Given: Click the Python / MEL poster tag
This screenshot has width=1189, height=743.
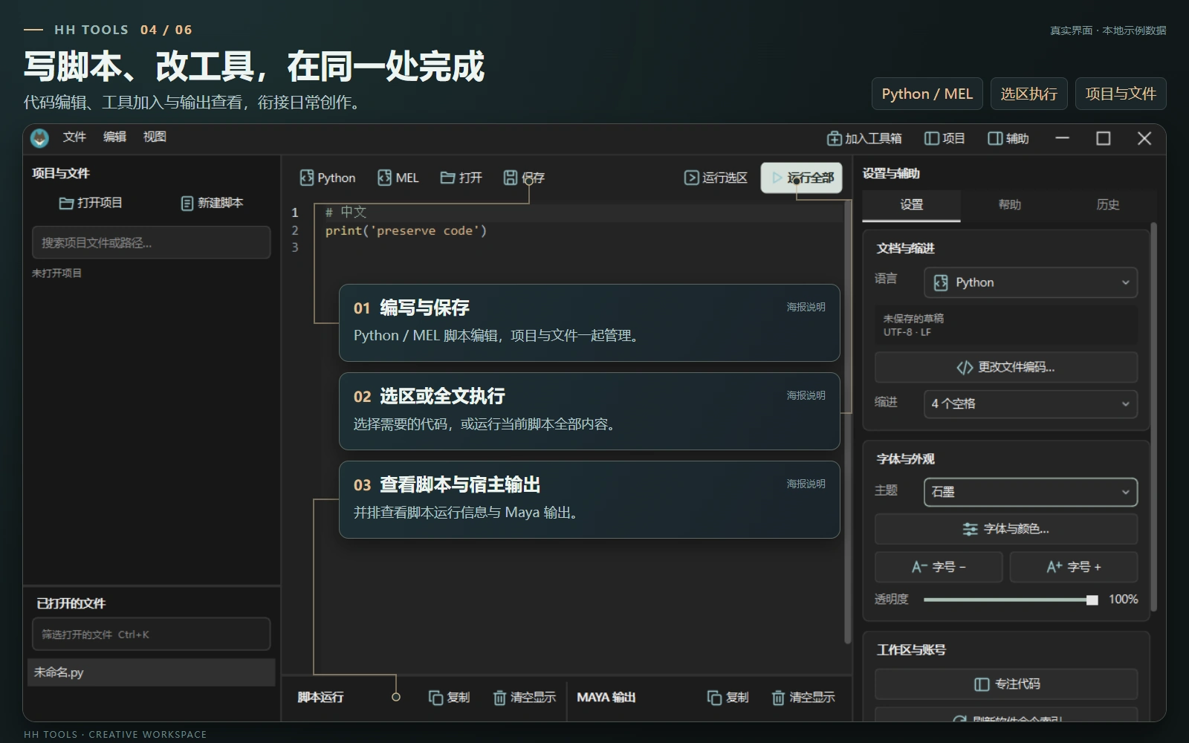Looking at the screenshot, I should click(927, 94).
